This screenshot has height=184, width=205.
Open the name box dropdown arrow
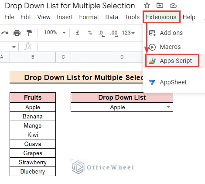pyautogui.click(x=14, y=47)
